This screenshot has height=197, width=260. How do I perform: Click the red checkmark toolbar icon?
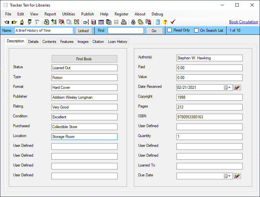click(173, 22)
